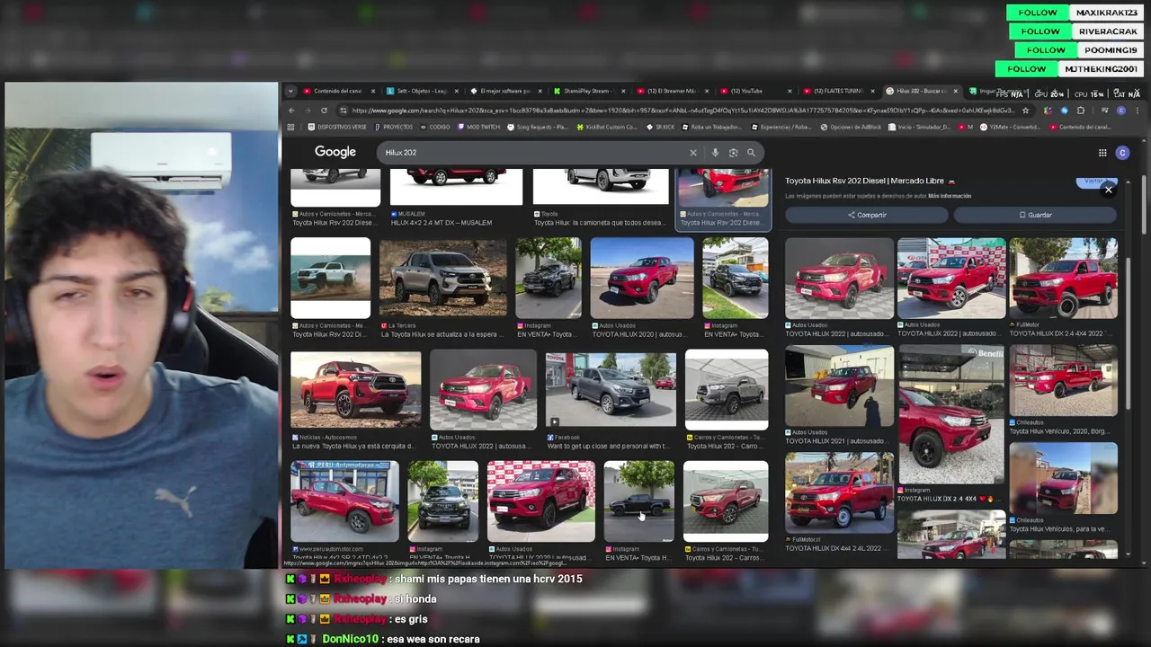Image resolution: width=1151 pixels, height=647 pixels.
Task: Open DISPOSITIVOS VERSE bookmark
Action: click(337, 127)
